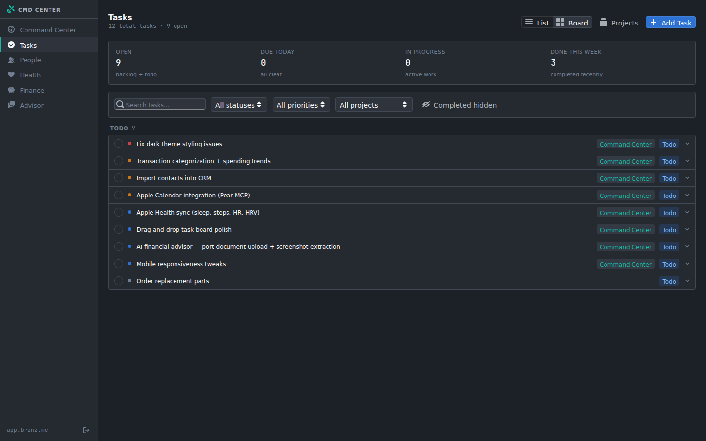The image size is (706, 441).
Task: Click the plus icon on Add Task
Action: pos(654,23)
